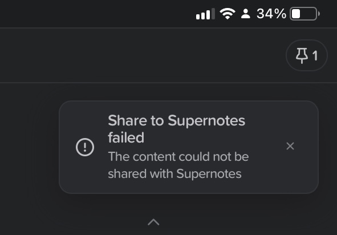The image size is (337, 235).
Task: Select the pin count number 1
Action: point(315,56)
